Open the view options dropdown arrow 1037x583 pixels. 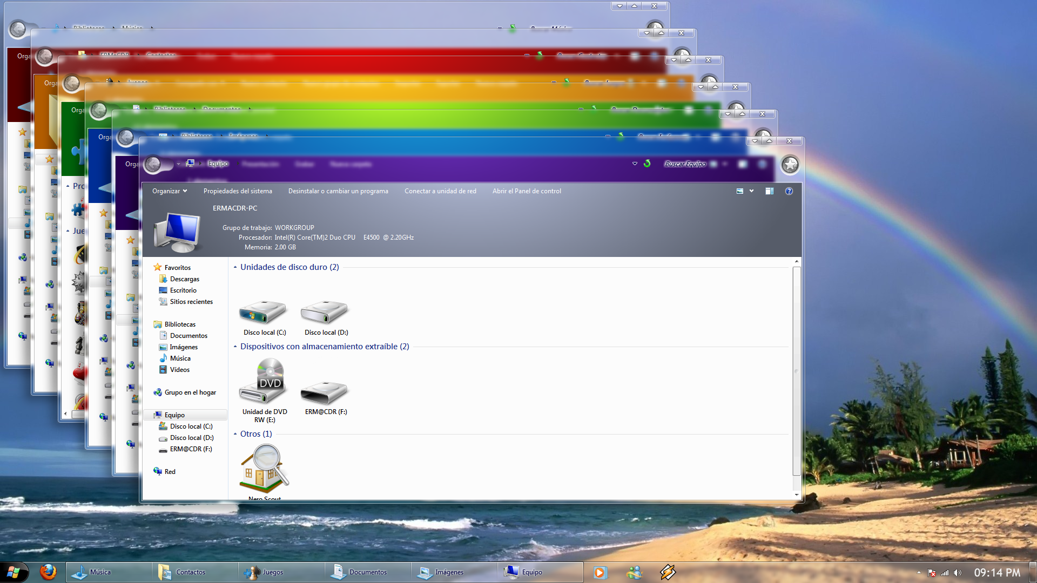[751, 191]
